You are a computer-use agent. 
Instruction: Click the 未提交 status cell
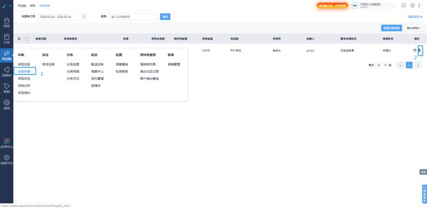[x=387, y=50]
